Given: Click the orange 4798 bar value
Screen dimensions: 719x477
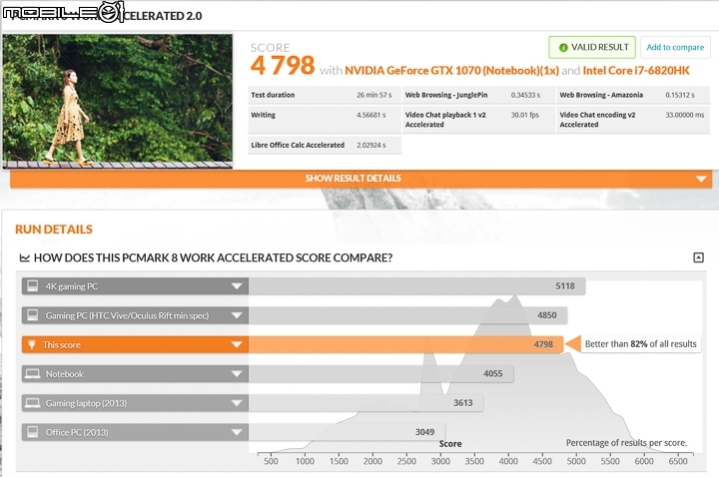Looking at the screenshot, I should (x=543, y=344).
